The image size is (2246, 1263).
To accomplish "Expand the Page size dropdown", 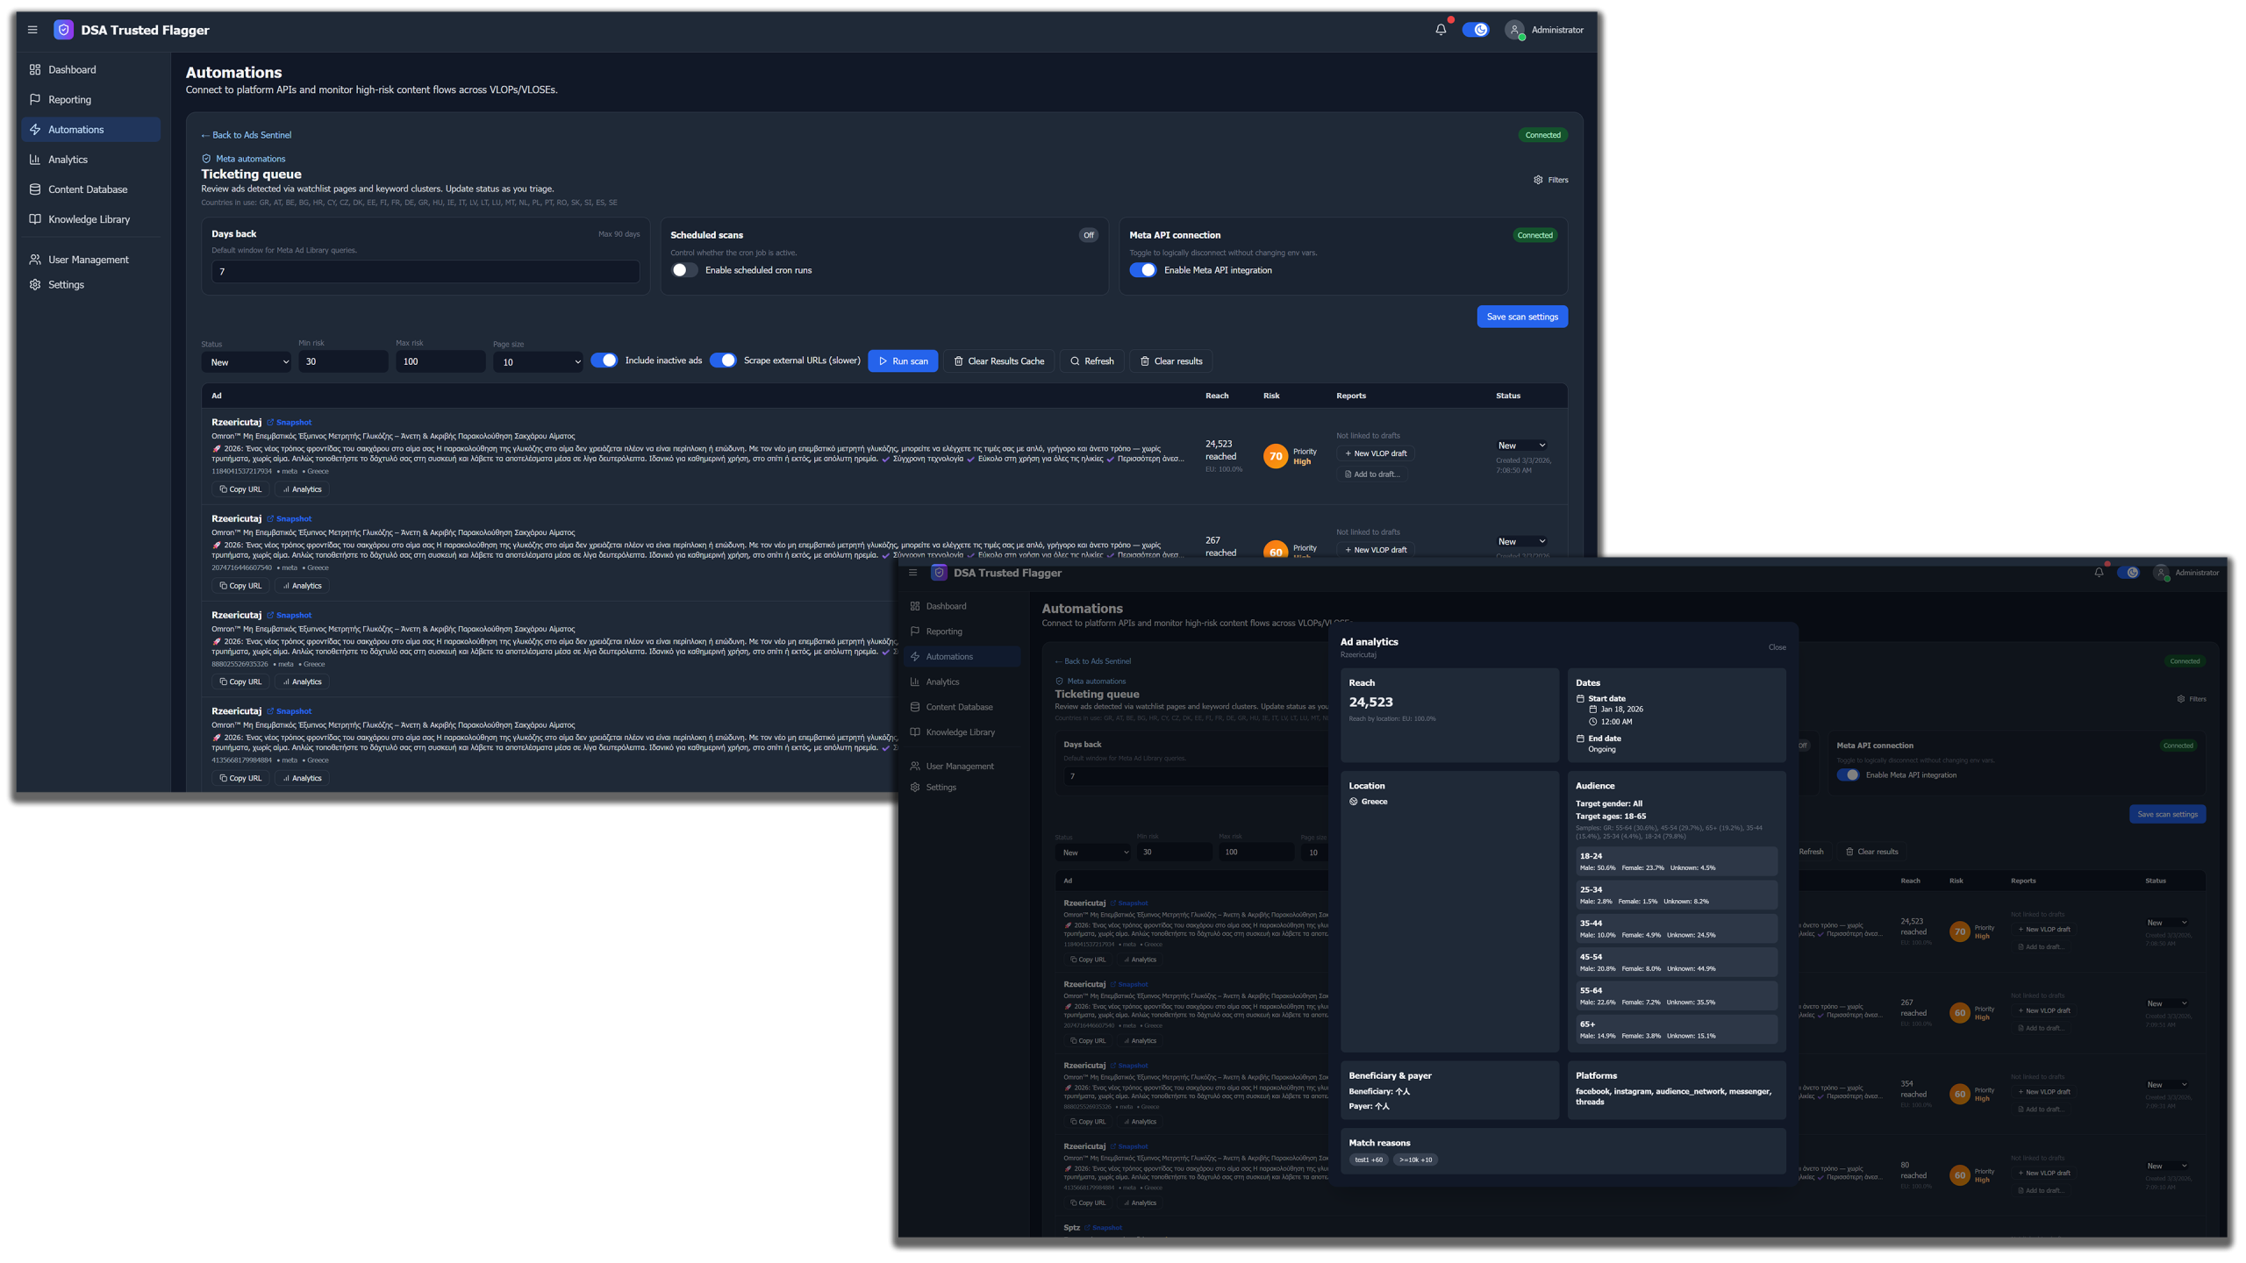I will (538, 362).
